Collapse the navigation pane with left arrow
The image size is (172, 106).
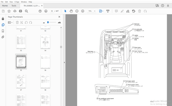[x=64, y=62]
